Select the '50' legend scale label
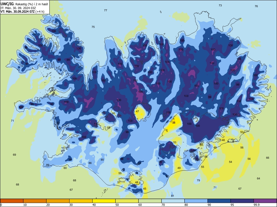 pyautogui.click(x=117, y=205)
